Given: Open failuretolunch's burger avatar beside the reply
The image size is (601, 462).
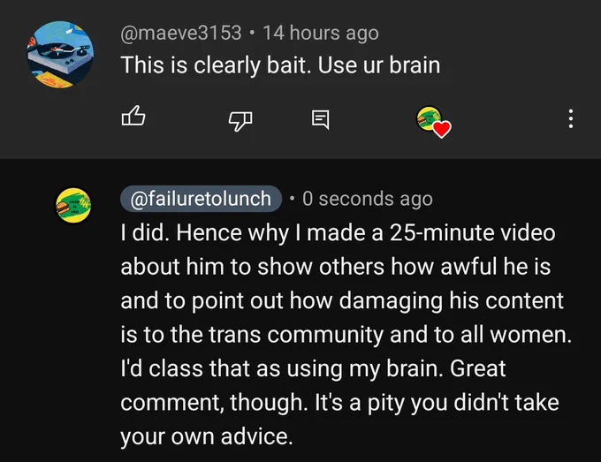Looking at the screenshot, I should pos(73,205).
